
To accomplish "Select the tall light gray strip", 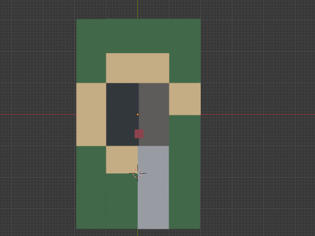I will 153,187.
